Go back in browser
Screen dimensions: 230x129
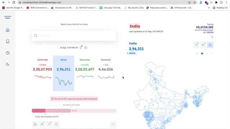4,3
